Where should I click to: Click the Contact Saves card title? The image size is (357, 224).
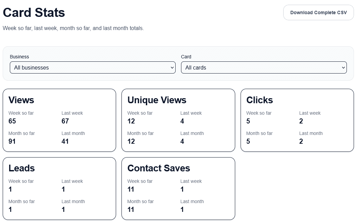click(x=159, y=168)
